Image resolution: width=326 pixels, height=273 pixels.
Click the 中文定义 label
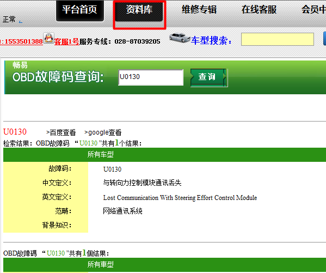pyautogui.click(x=57, y=183)
